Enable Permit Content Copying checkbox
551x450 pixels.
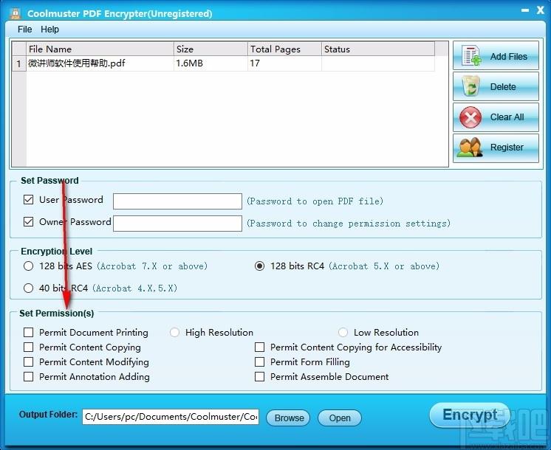[x=29, y=347]
